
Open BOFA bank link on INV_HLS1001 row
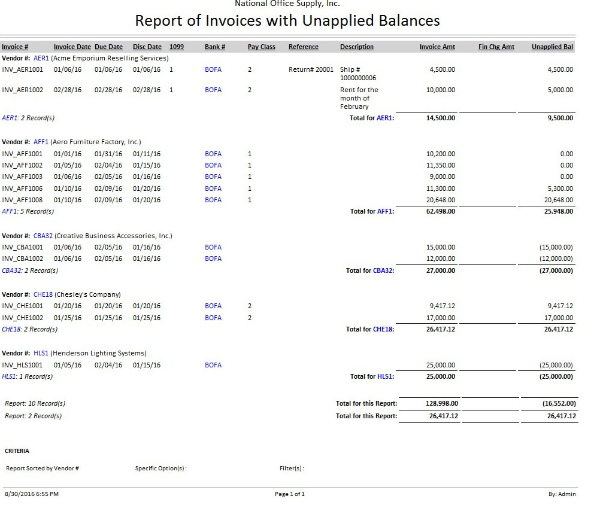point(213,365)
